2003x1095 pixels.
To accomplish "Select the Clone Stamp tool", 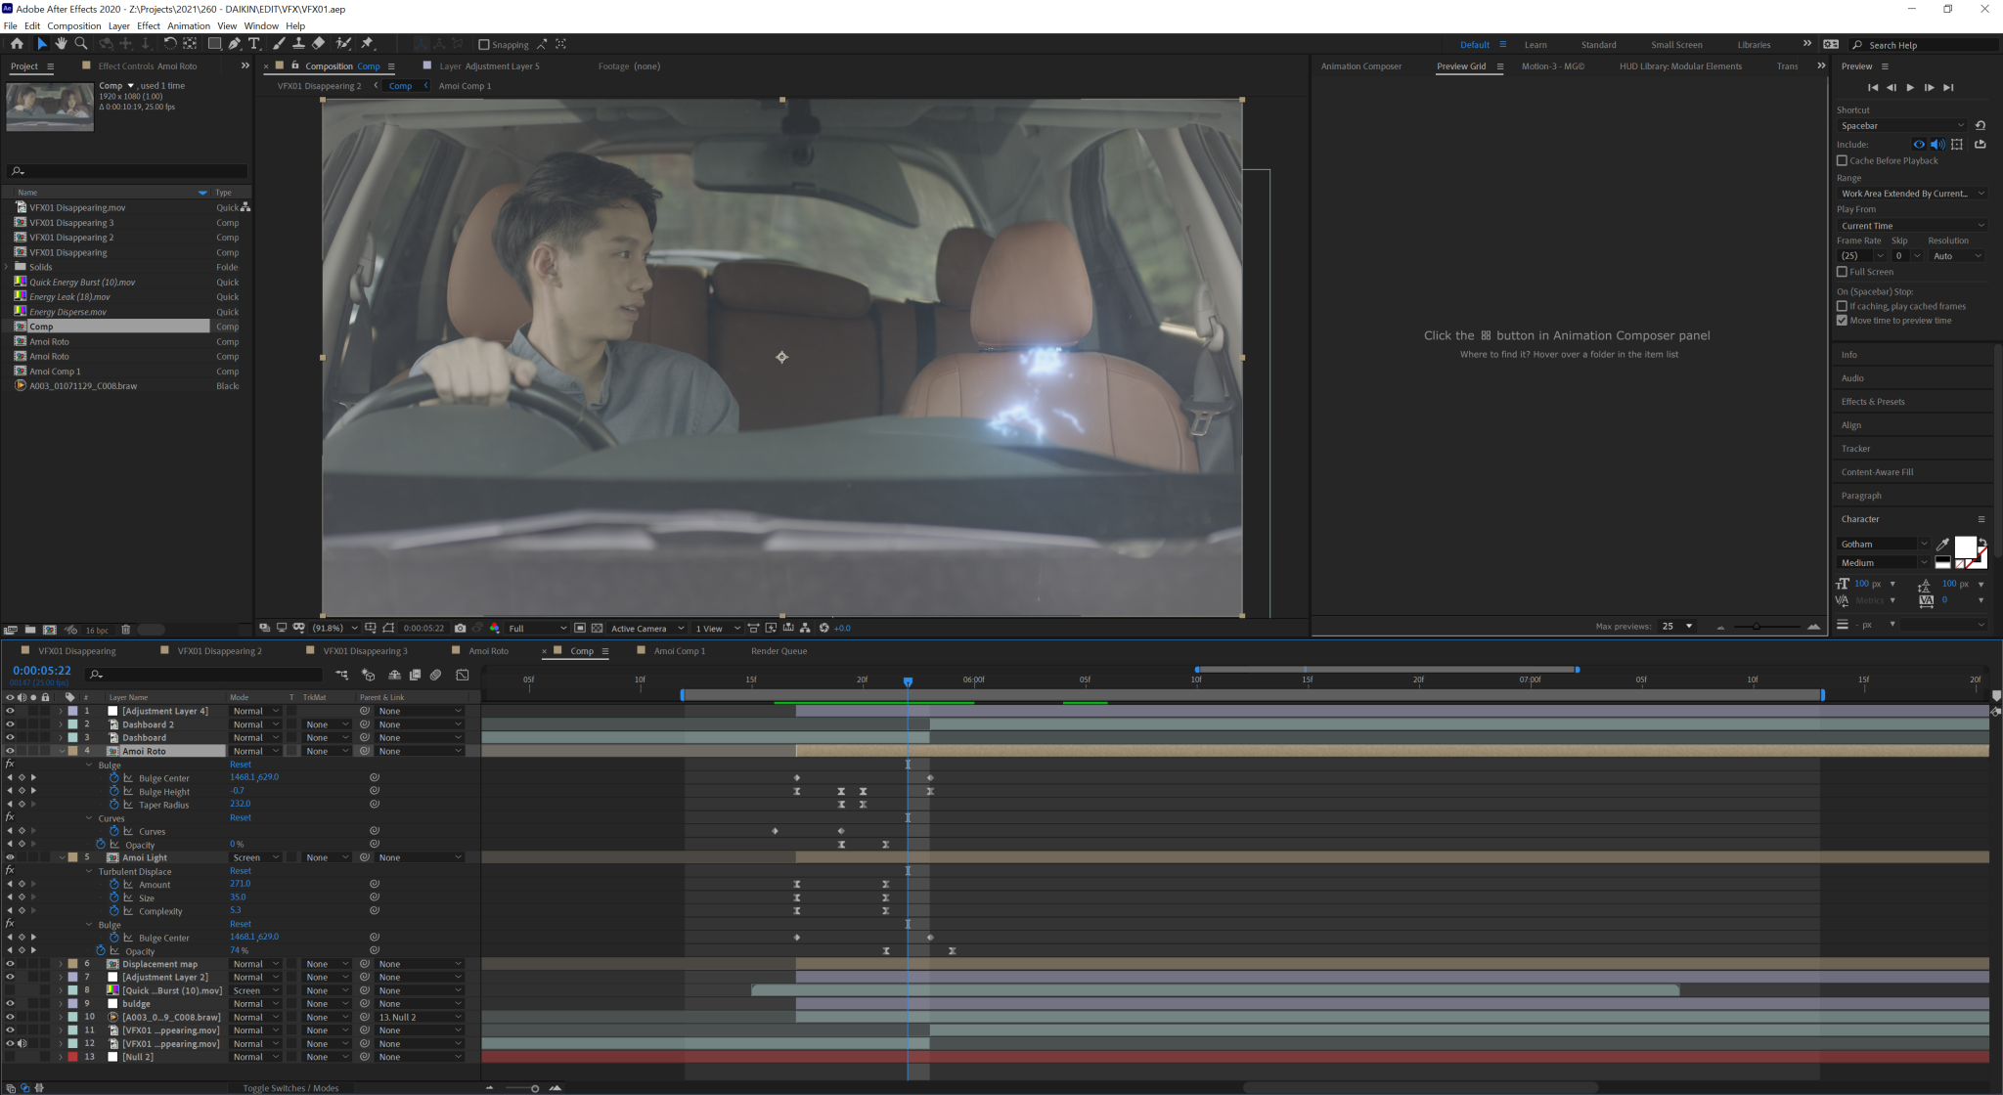I will pos(298,44).
